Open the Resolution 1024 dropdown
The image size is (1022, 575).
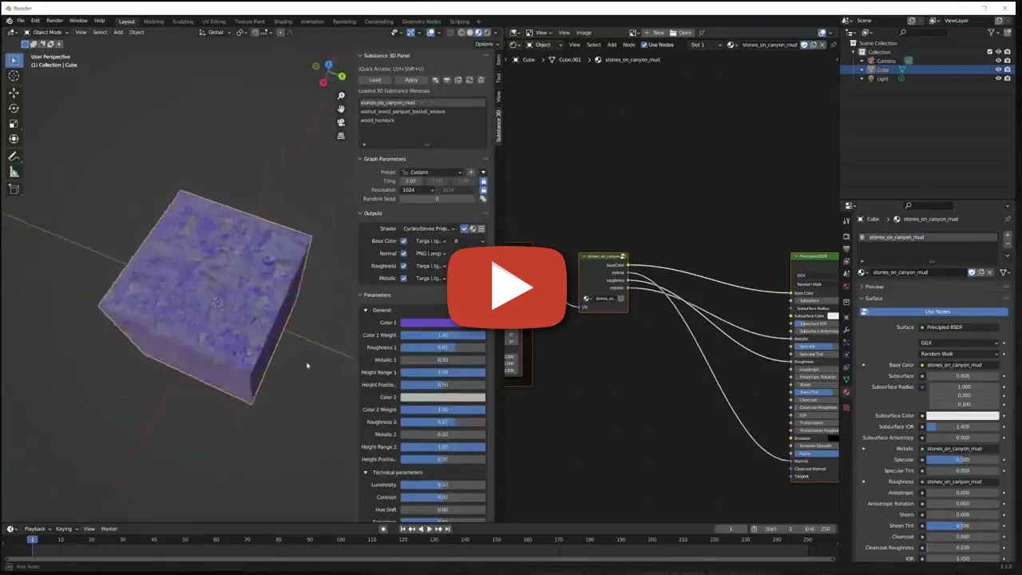418,190
